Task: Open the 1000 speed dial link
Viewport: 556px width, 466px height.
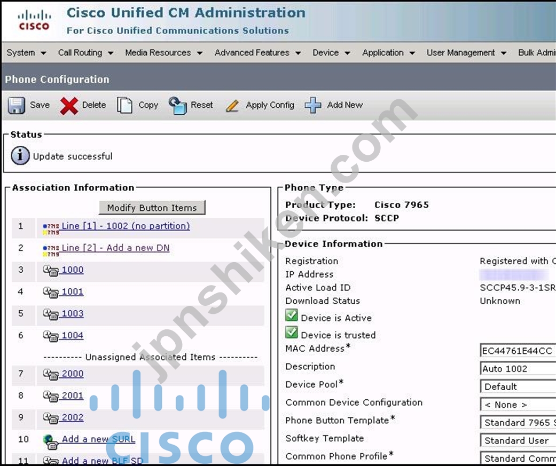Action: [73, 270]
